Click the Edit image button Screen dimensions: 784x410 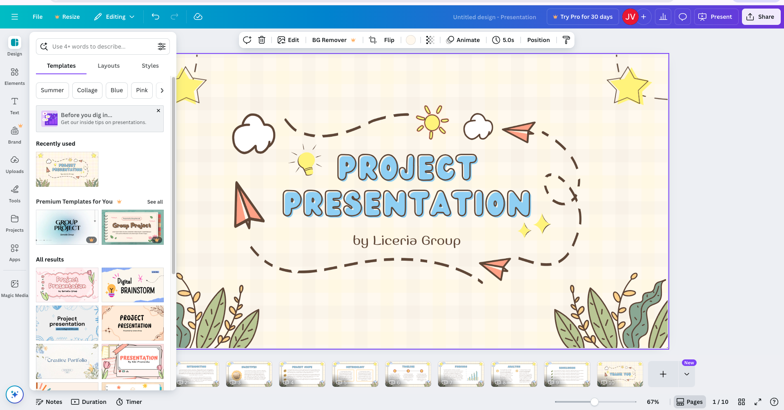(x=288, y=40)
